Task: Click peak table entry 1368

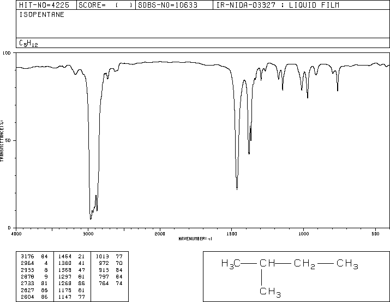Action: 65,270
